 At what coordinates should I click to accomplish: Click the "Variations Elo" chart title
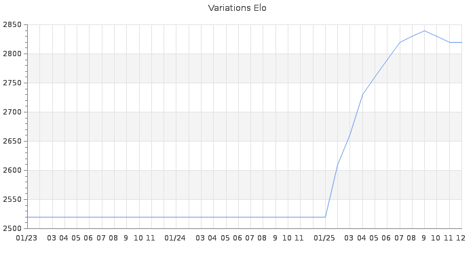[x=237, y=8]
